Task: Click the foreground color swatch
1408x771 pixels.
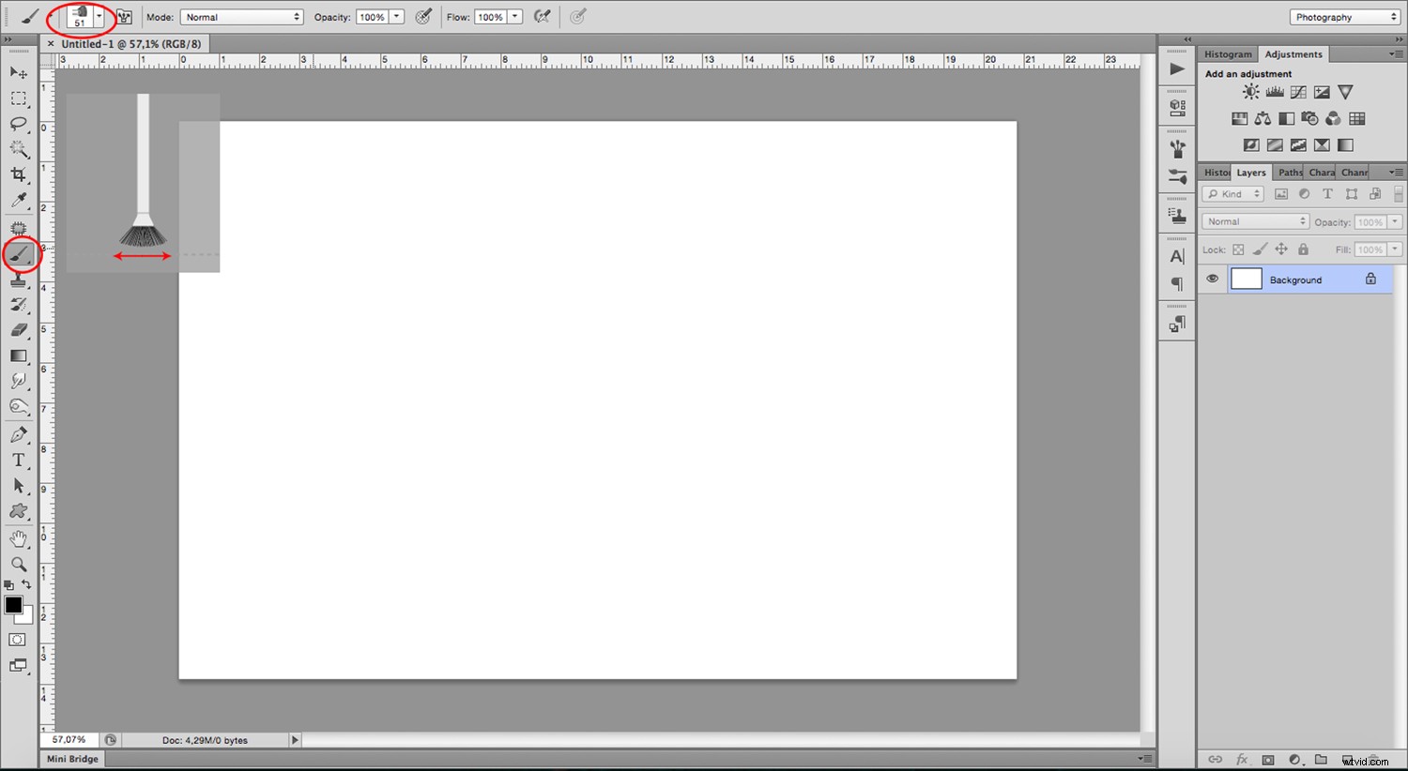Action: click(x=13, y=605)
